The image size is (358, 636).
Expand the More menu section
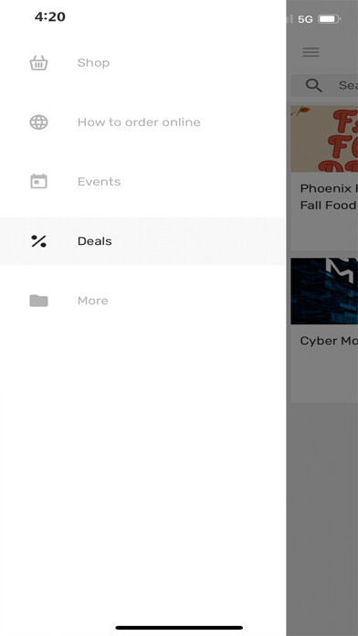pos(142,301)
